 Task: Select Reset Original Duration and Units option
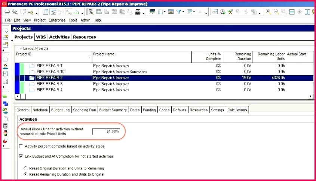(x=25, y=168)
